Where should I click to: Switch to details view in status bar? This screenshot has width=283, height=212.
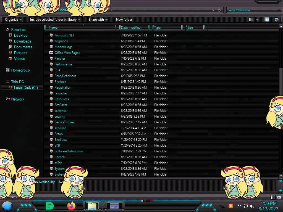273,197
